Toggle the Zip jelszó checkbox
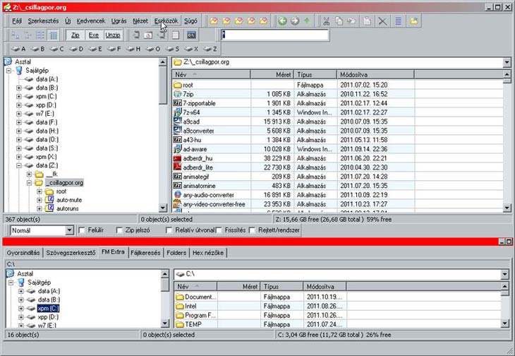The height and width of the screenshot is (356, 515). [119, 230]
